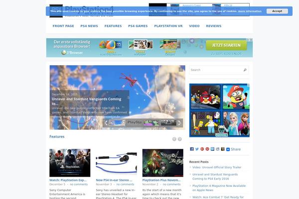Open the cookie 'more information' link
The width and height of the screenshot is (299, 199).
pos(250,11)
